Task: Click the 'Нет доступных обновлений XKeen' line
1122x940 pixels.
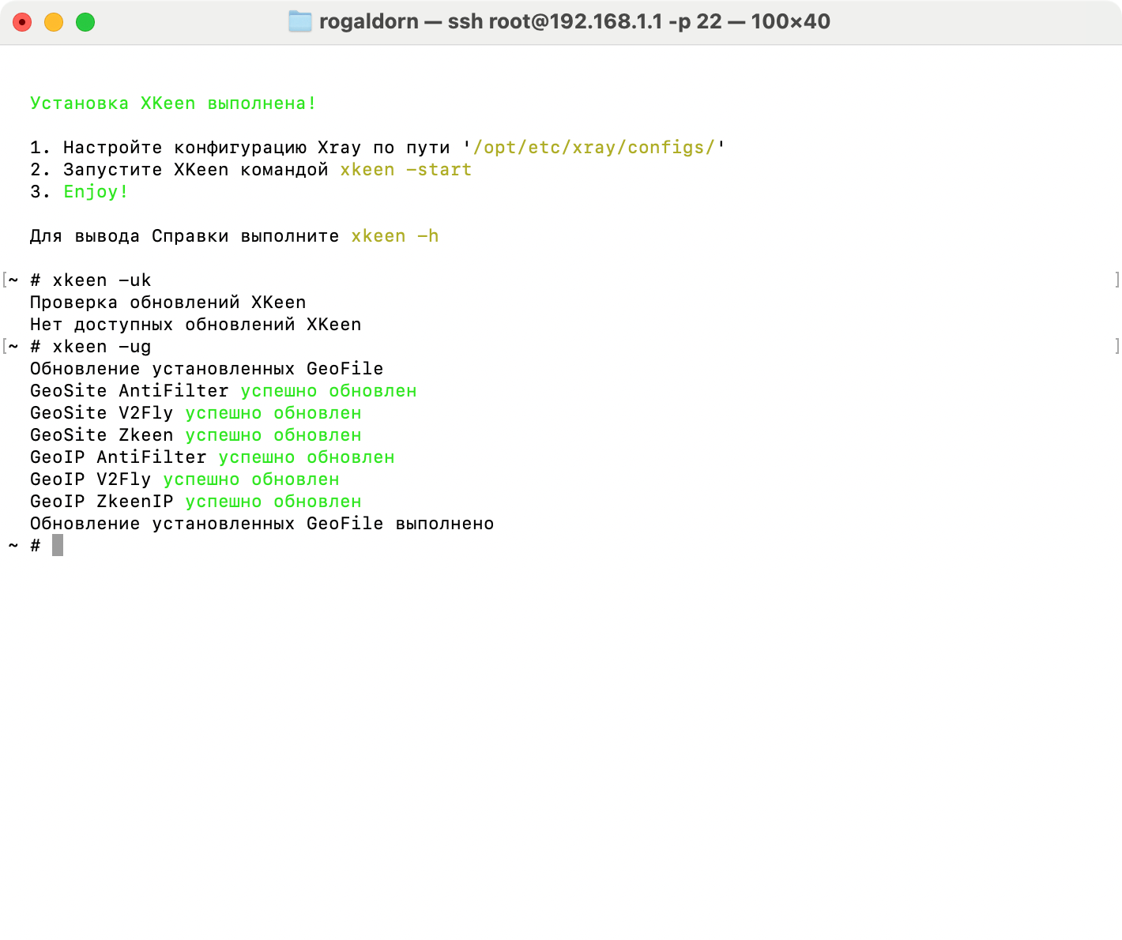Action: tap(195, 325)
